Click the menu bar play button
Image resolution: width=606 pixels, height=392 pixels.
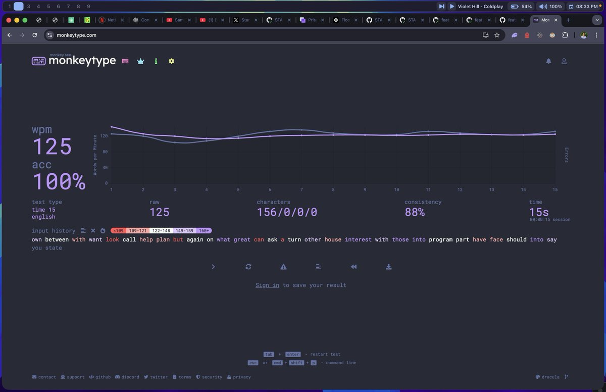(x=452, y=6)
